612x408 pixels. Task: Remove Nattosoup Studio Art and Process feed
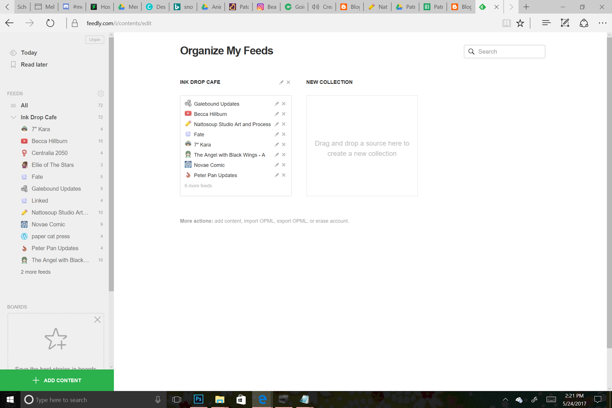coord(284,124)
